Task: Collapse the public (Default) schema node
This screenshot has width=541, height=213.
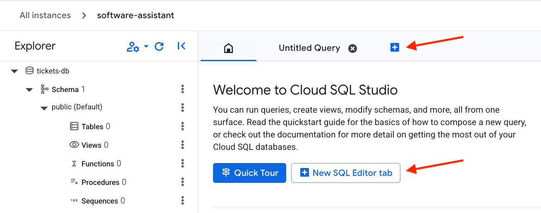Action: [x=44, y=108]
